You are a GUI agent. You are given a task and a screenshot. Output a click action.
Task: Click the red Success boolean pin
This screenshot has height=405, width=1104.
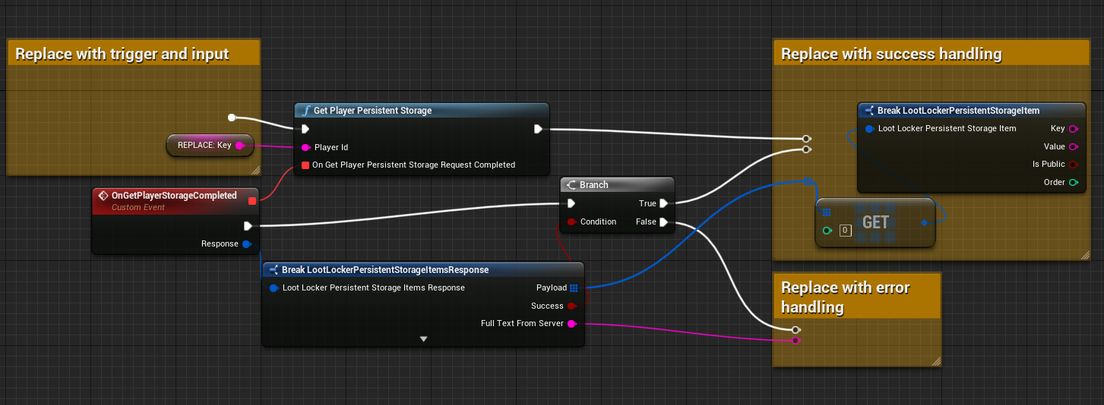(x=572, y=306)
